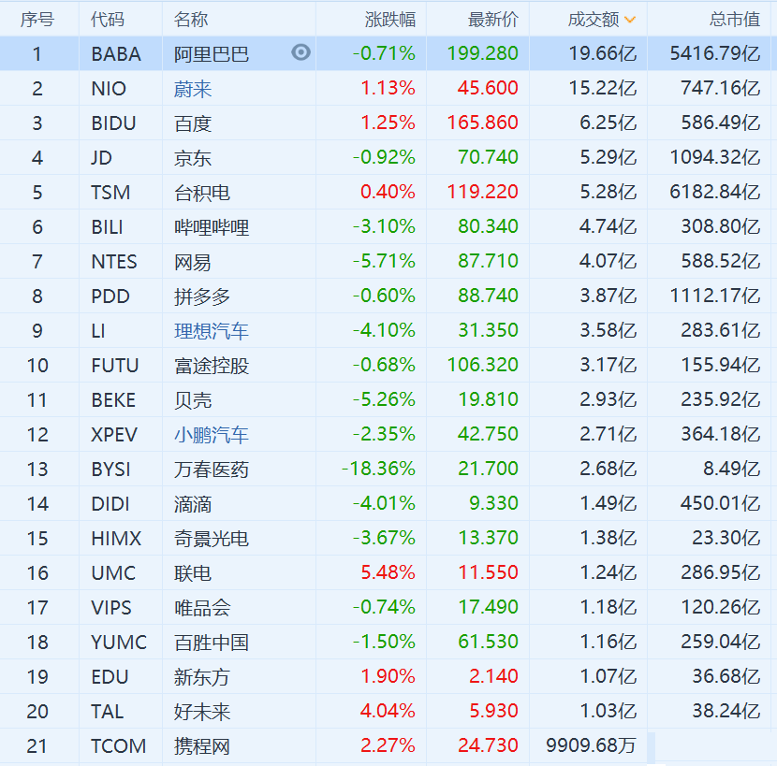Screen dimensions: 777x766
Task: Click stock name 网易
Action: pyautogui.click(x=193, y=262)
